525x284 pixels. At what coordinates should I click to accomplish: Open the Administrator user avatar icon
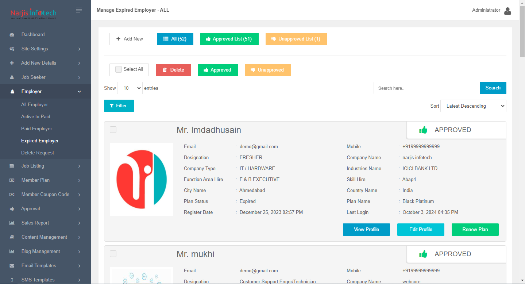[x=507, y=11]
